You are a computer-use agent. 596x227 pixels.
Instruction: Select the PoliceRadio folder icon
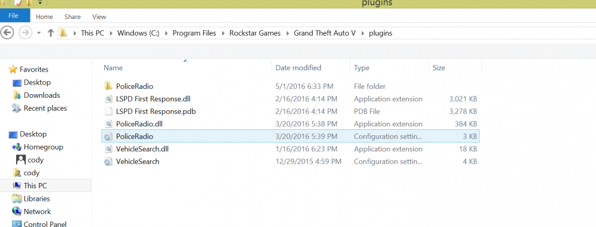tap(108, 86)
